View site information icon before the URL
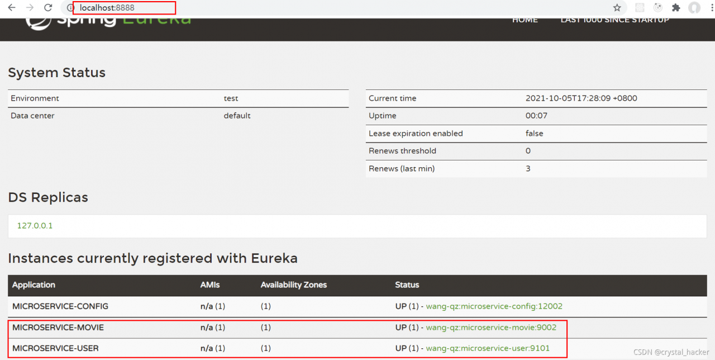 click(70, 8)
